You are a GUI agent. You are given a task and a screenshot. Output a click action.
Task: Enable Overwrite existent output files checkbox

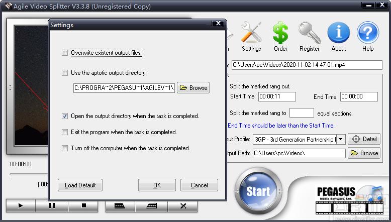(x=65, y=53)
